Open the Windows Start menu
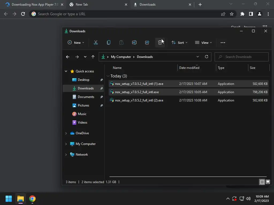This screenshot has width=274, height=205. pos(9,199)
